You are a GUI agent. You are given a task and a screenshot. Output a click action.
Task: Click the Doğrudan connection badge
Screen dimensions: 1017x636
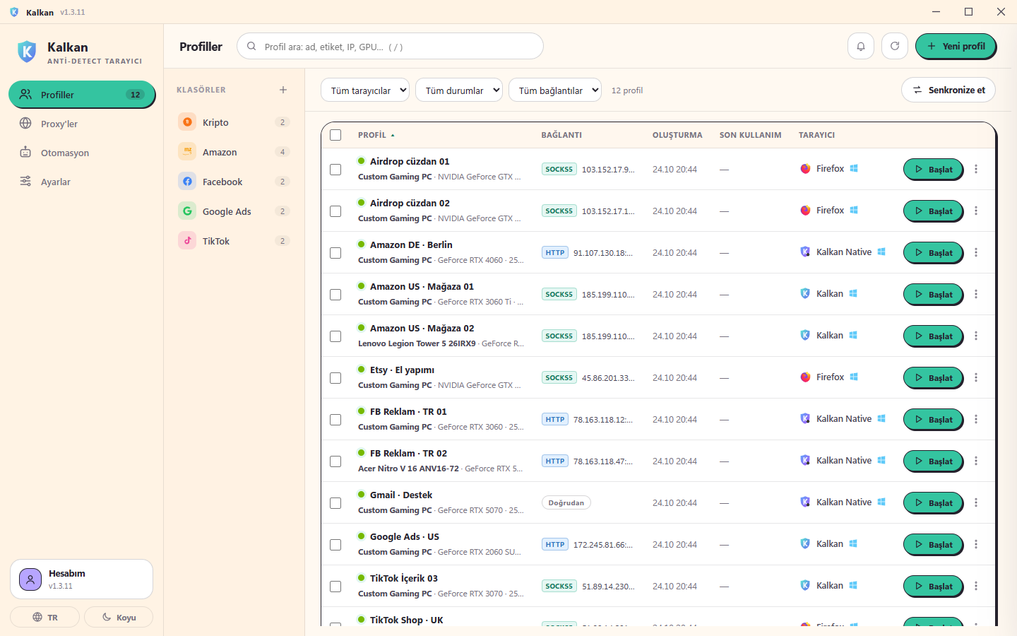point(566,502)
